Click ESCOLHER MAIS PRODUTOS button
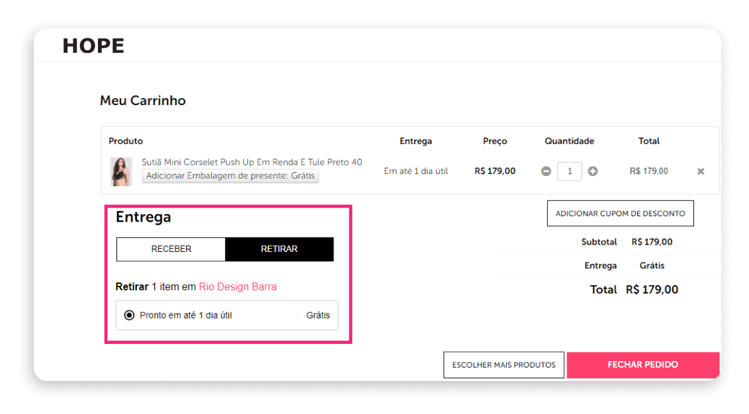This screenshot has width=749, height=414. 504,365
